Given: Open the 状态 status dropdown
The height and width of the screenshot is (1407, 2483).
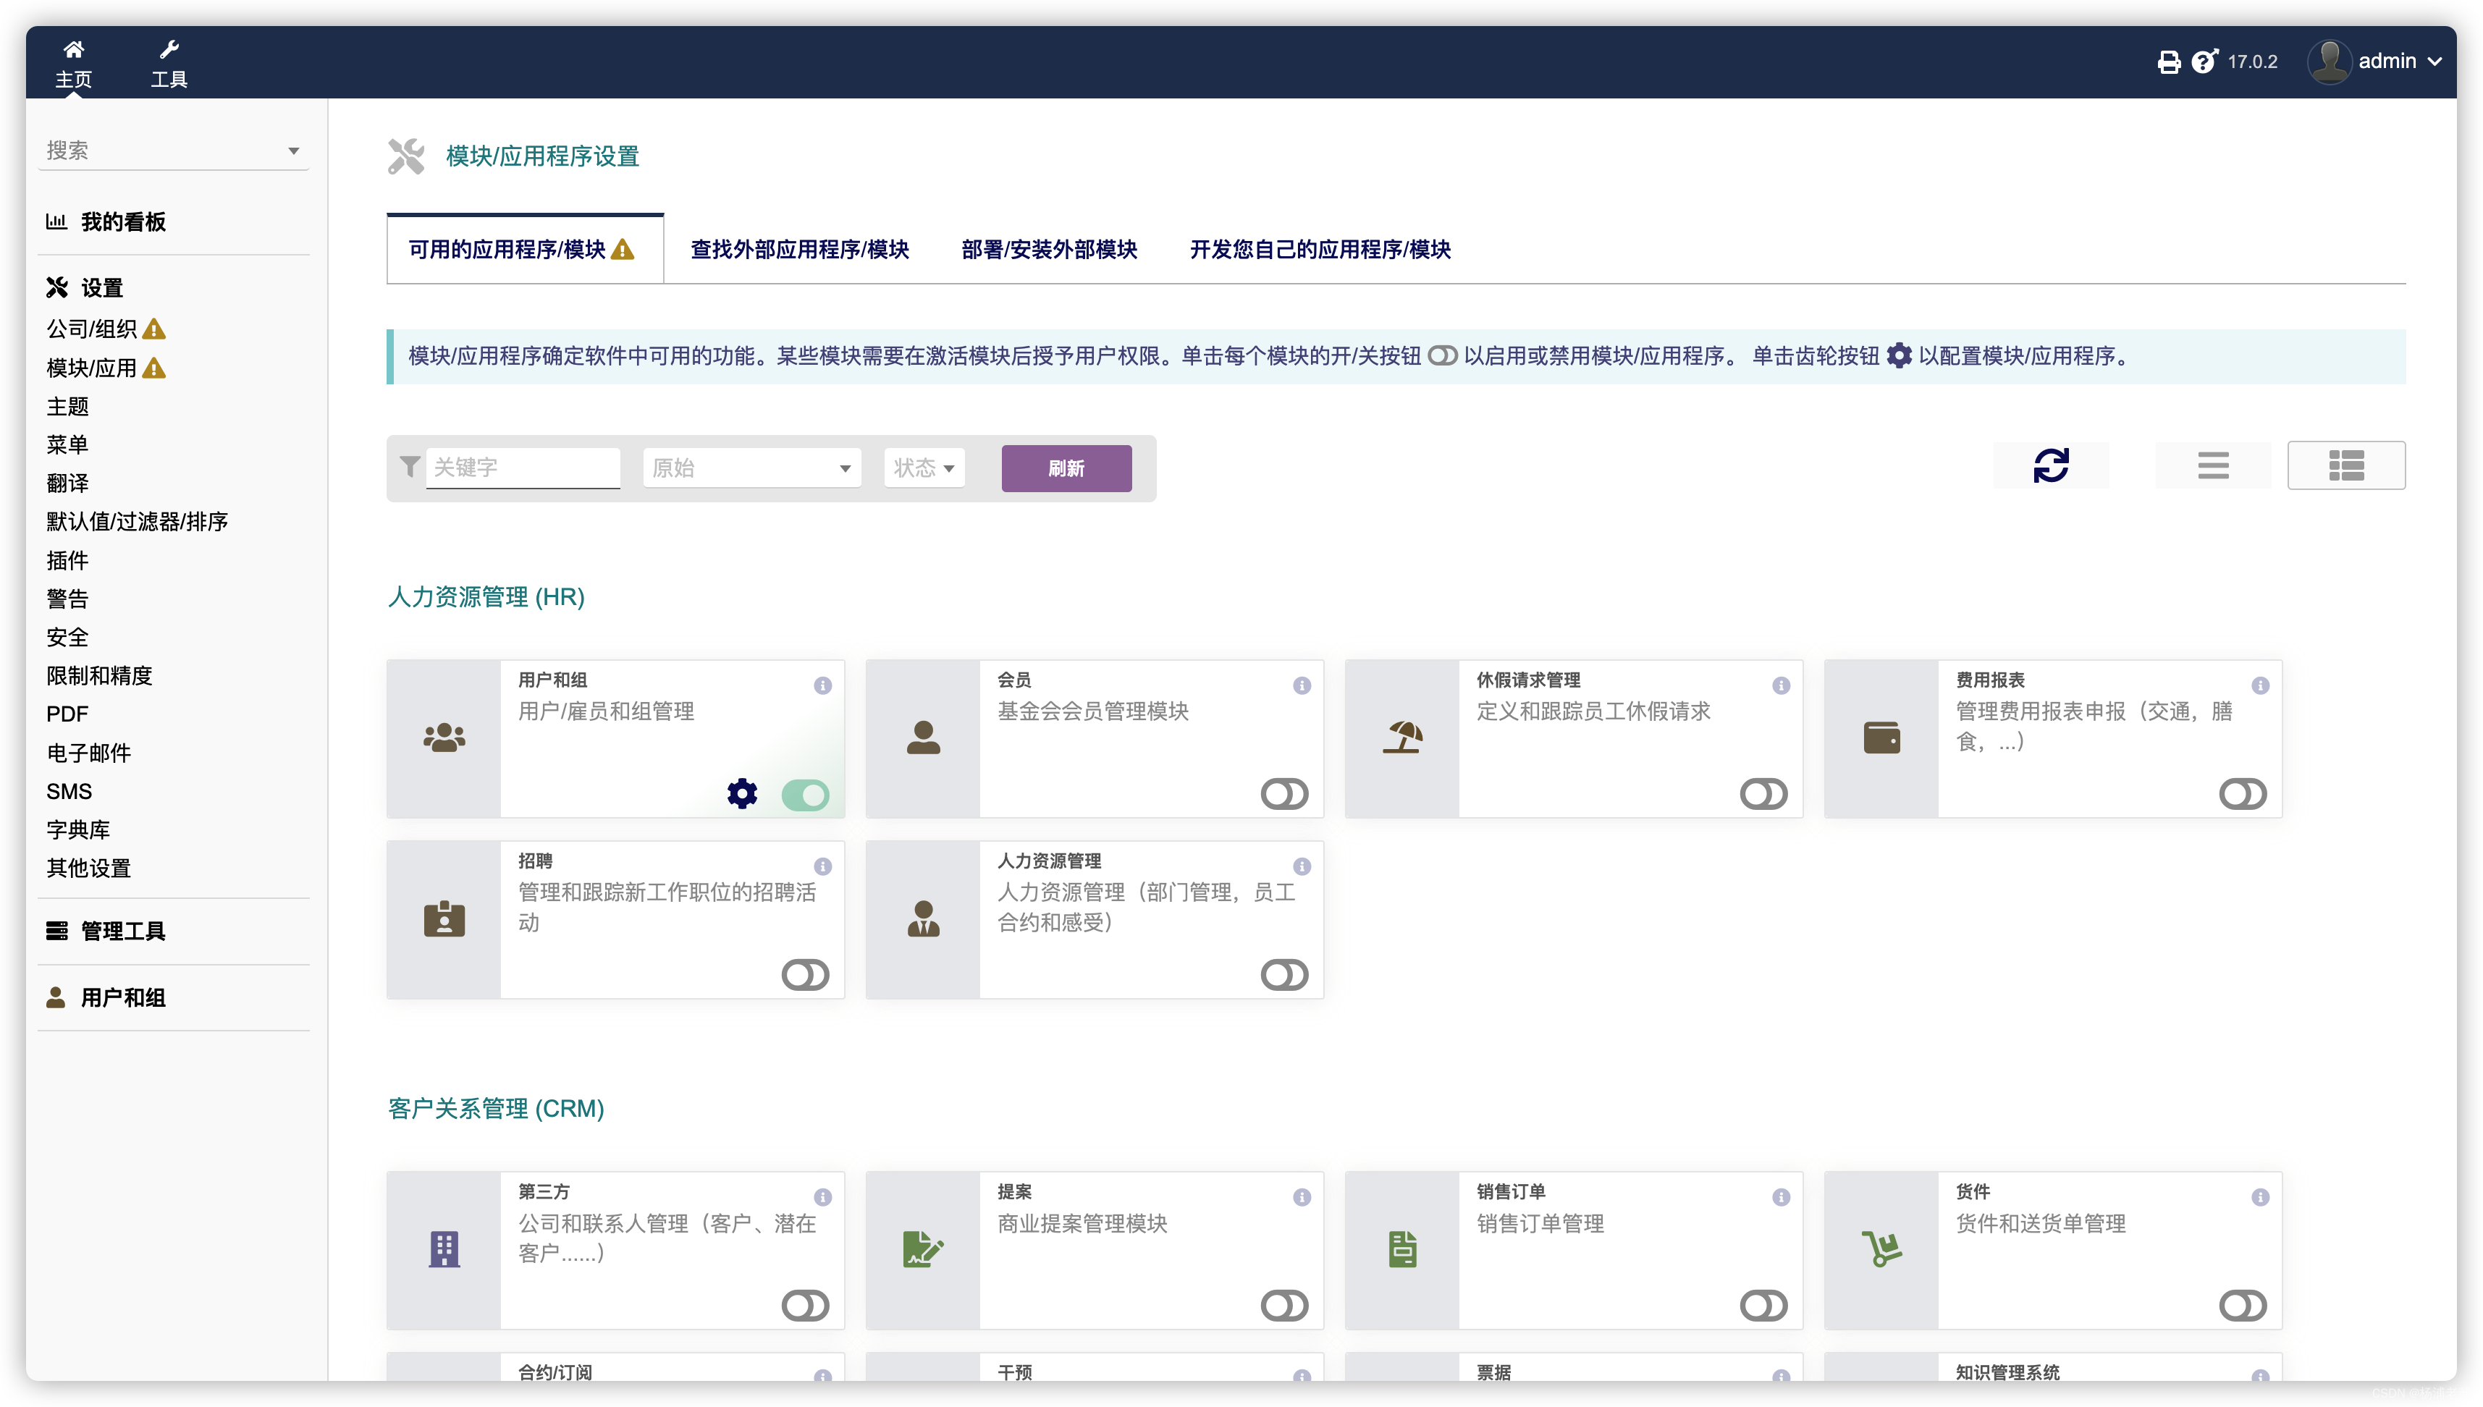Looking at the screenshot, I should point(924,469).
